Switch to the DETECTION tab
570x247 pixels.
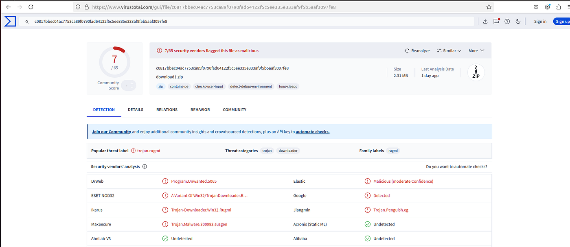(104, 110)
